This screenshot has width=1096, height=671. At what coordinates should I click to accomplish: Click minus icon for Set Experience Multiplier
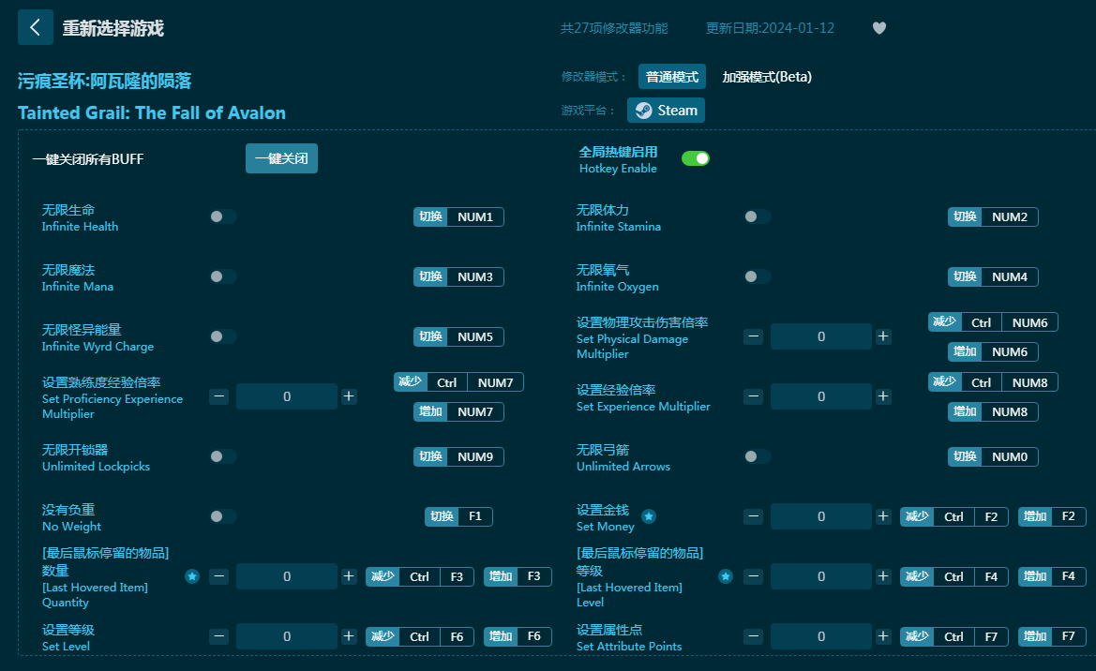(x=753, y=396)
